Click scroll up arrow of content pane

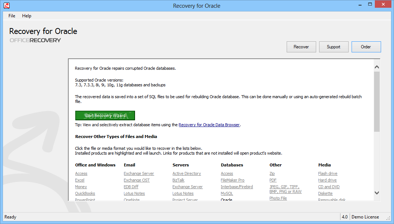tap(377, 67)
